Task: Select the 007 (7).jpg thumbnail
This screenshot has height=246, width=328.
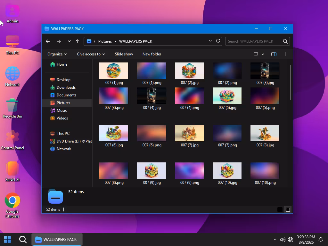Action: (189, 133)
